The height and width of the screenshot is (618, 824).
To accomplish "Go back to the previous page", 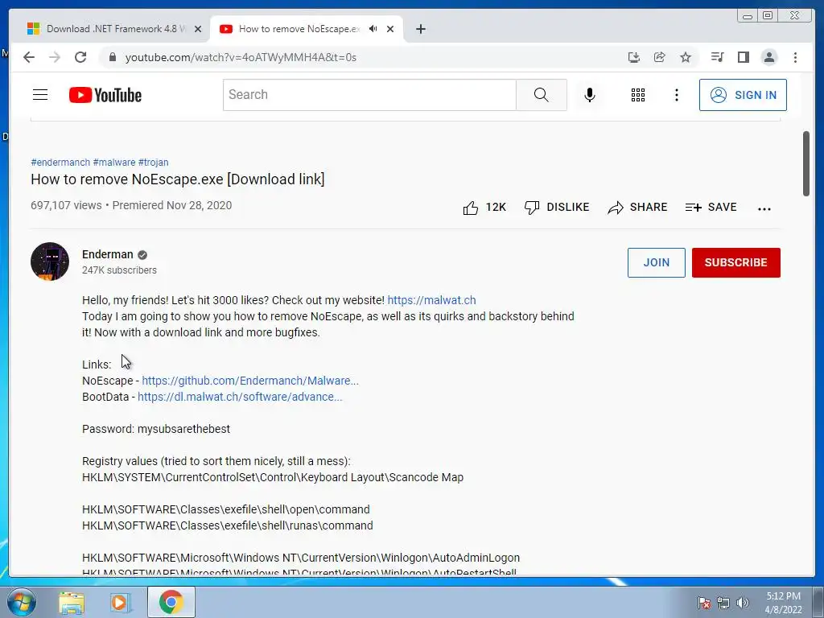I will pos(29,57).
